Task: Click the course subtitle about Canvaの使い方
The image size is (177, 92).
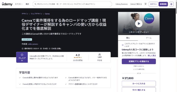Action: 51,34
